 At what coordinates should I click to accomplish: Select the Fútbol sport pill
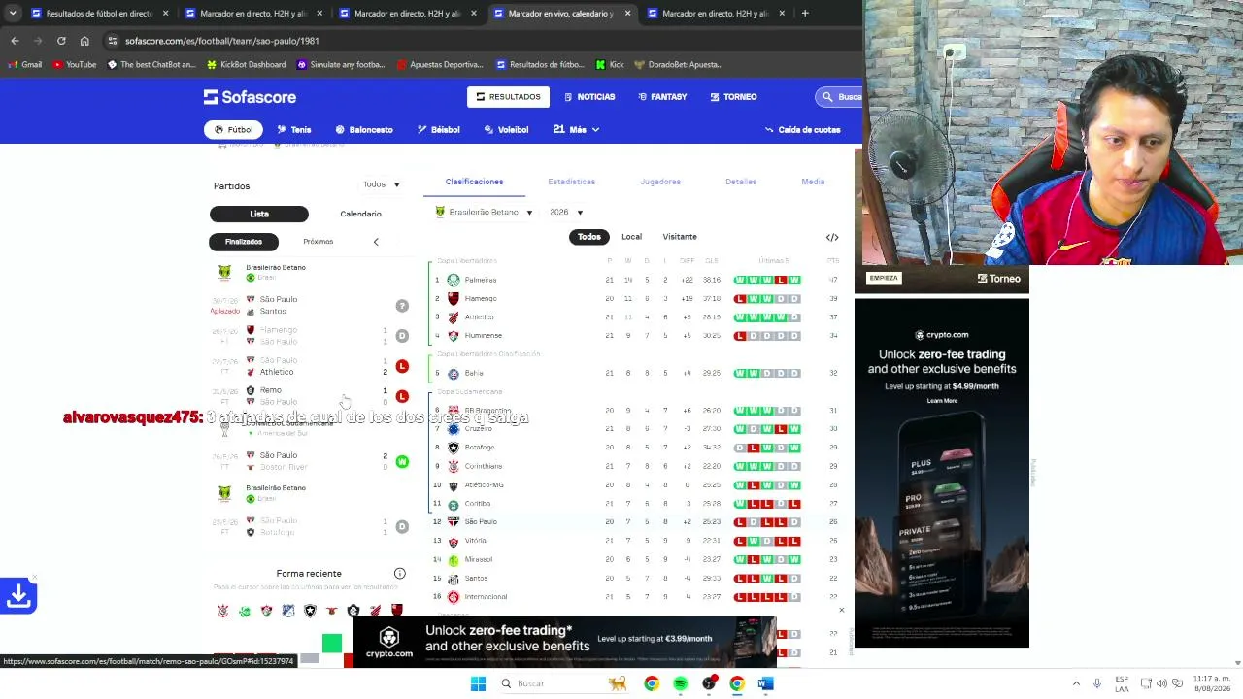point(233,129)
